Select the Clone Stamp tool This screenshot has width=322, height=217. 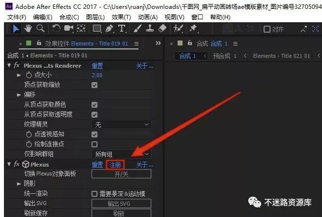coord(150,29)
